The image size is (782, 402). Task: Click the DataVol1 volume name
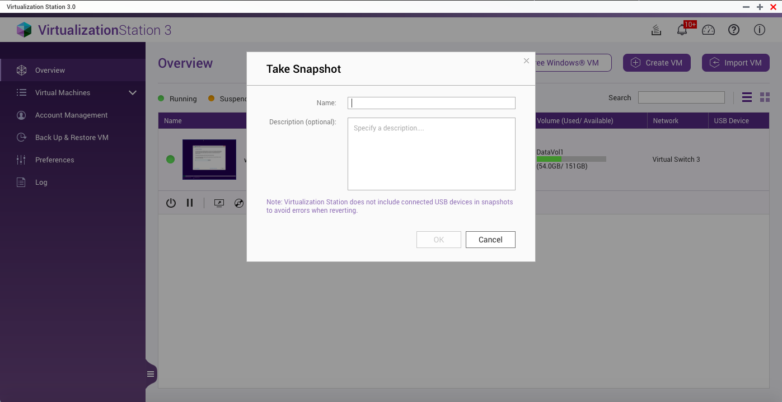[550, 152]
